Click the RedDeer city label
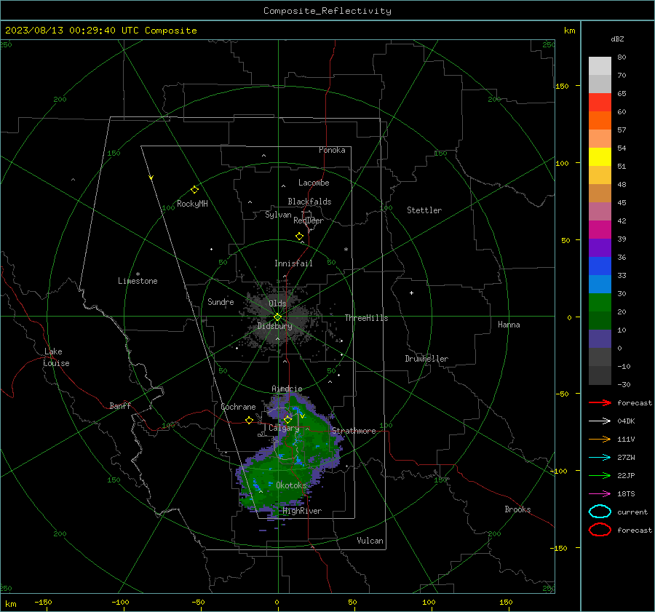 (309, 220)
